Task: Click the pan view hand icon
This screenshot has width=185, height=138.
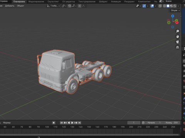Action: [x=177, y=36]
